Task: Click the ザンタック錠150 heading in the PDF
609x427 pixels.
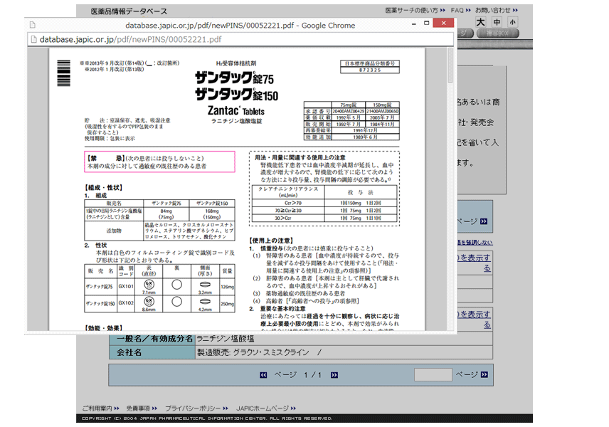Action: coord(236,95)
